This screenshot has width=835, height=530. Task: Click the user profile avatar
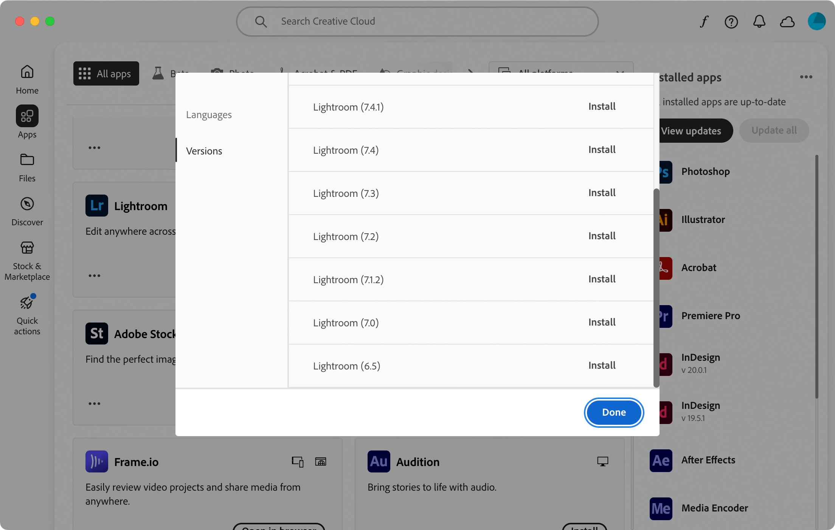pos(816,21)
